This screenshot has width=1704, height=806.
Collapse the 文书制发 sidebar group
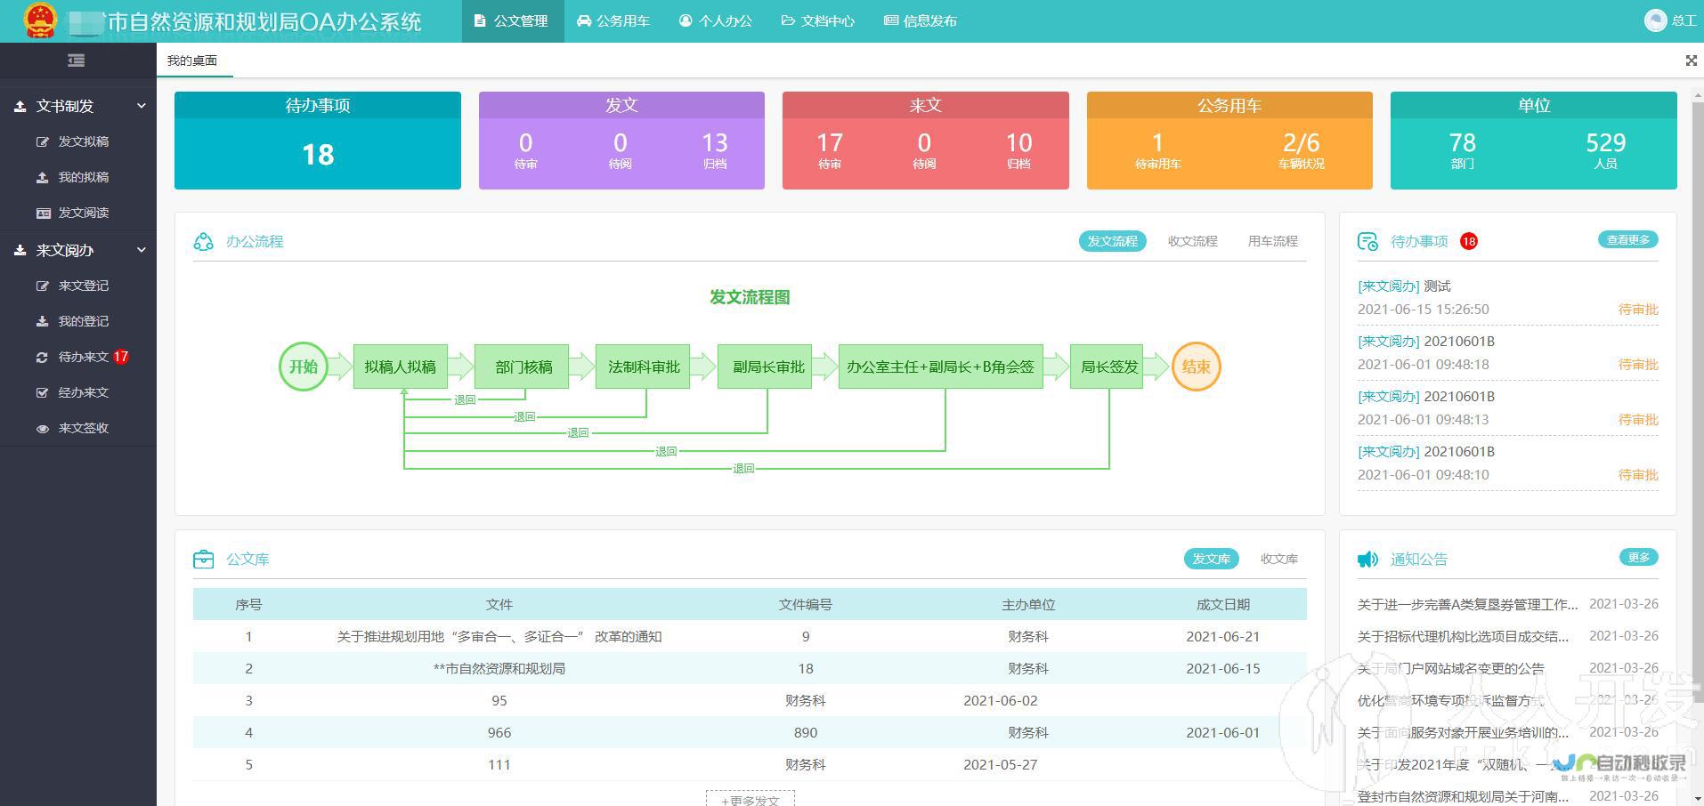tap(141, 106)
